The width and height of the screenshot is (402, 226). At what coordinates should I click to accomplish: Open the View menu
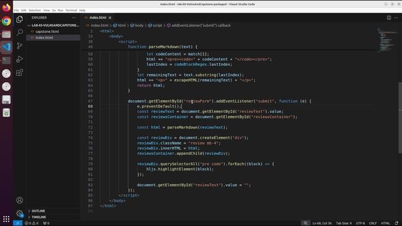(46, 10)
